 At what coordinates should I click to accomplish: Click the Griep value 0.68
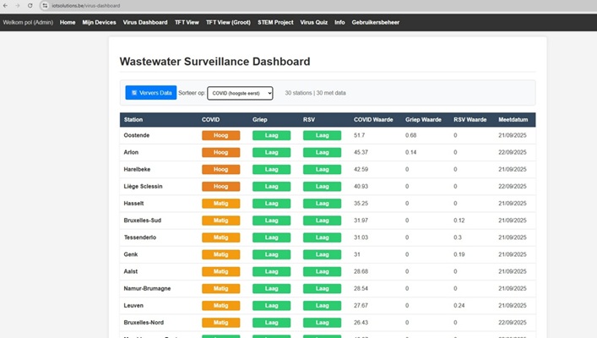click(x=411, y=135)
